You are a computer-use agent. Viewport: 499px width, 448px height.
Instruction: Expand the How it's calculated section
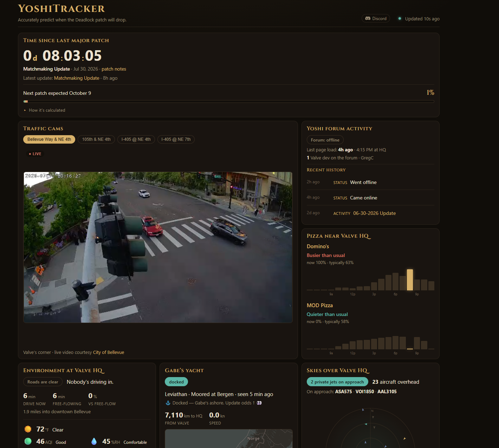[x=44, y=110]
